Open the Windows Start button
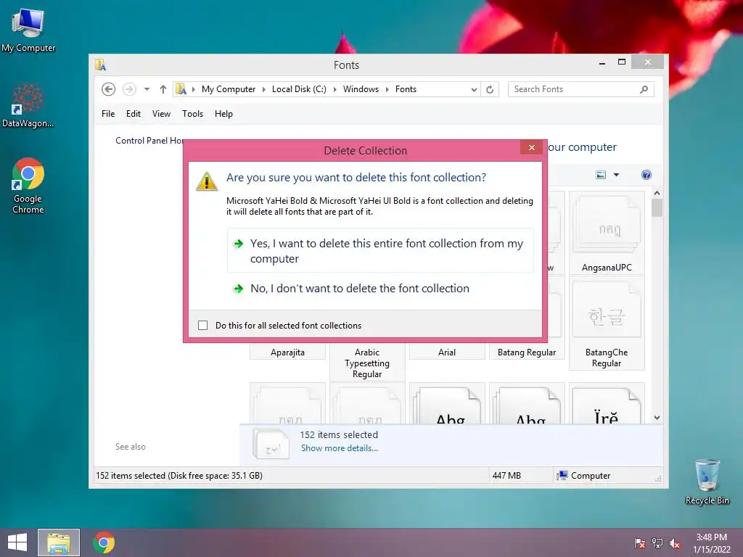 coord(17,542)
